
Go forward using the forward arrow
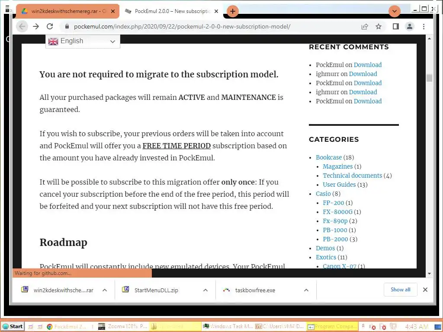click(36, 26)
